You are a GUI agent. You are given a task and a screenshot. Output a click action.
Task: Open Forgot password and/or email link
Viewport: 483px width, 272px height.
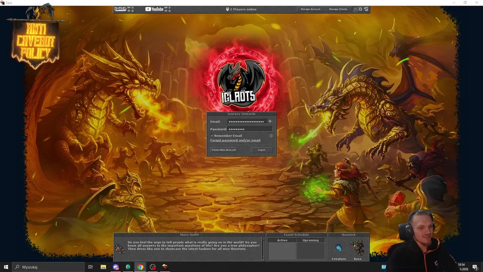[x=235, y=141]
